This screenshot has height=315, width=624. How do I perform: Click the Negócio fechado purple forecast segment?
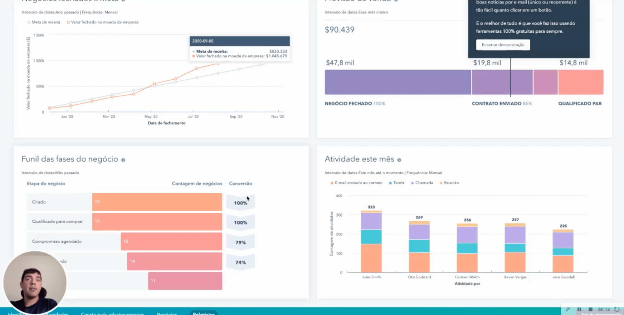(x=398, y=82)
